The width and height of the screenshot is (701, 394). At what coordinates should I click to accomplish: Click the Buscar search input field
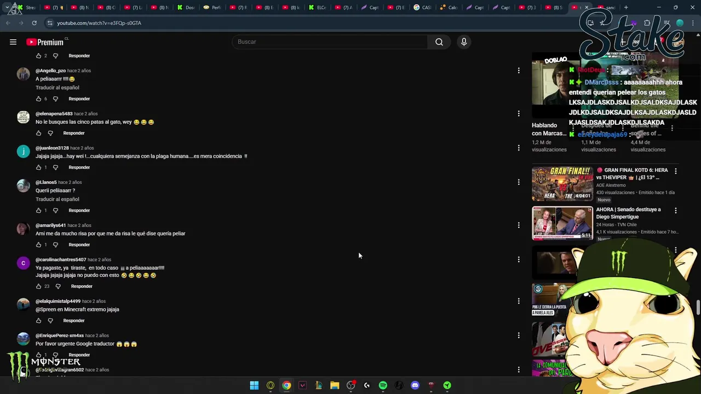tap(330, 42)
